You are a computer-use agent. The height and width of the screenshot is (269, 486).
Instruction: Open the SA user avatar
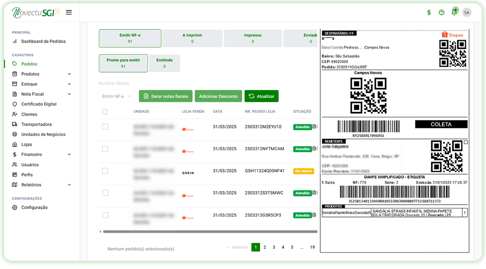click(466, 12)
